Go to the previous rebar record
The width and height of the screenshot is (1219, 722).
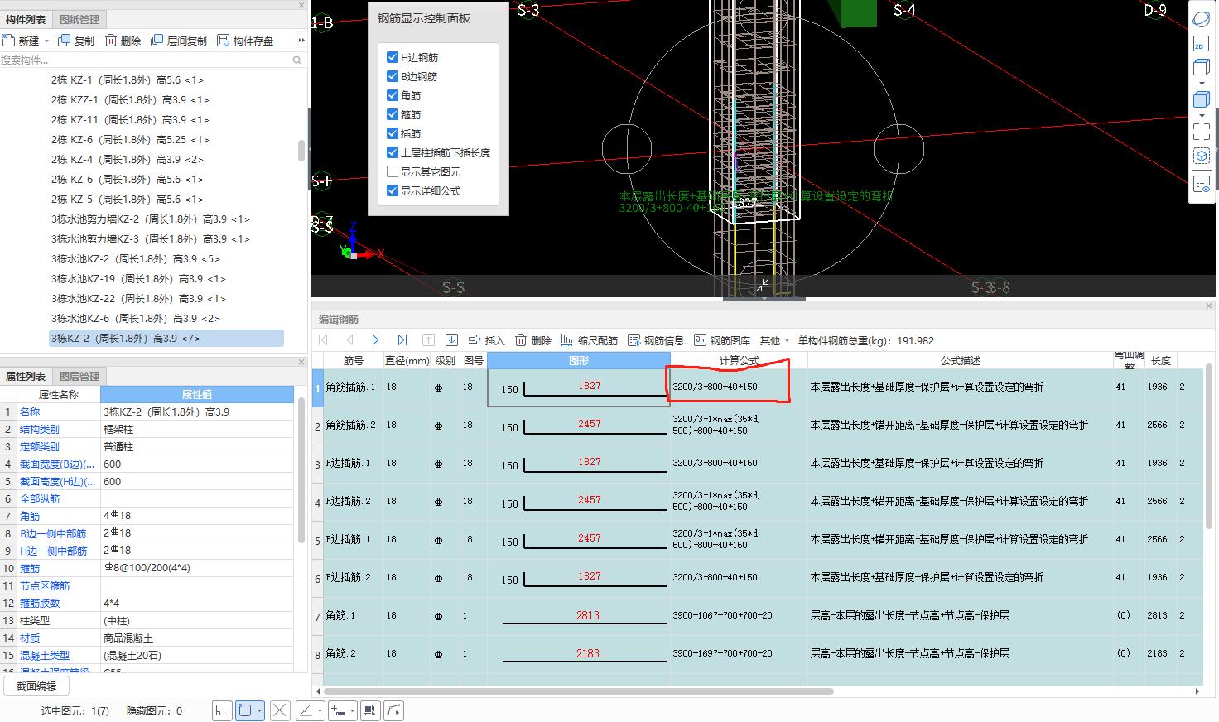(x=349, y=340)
